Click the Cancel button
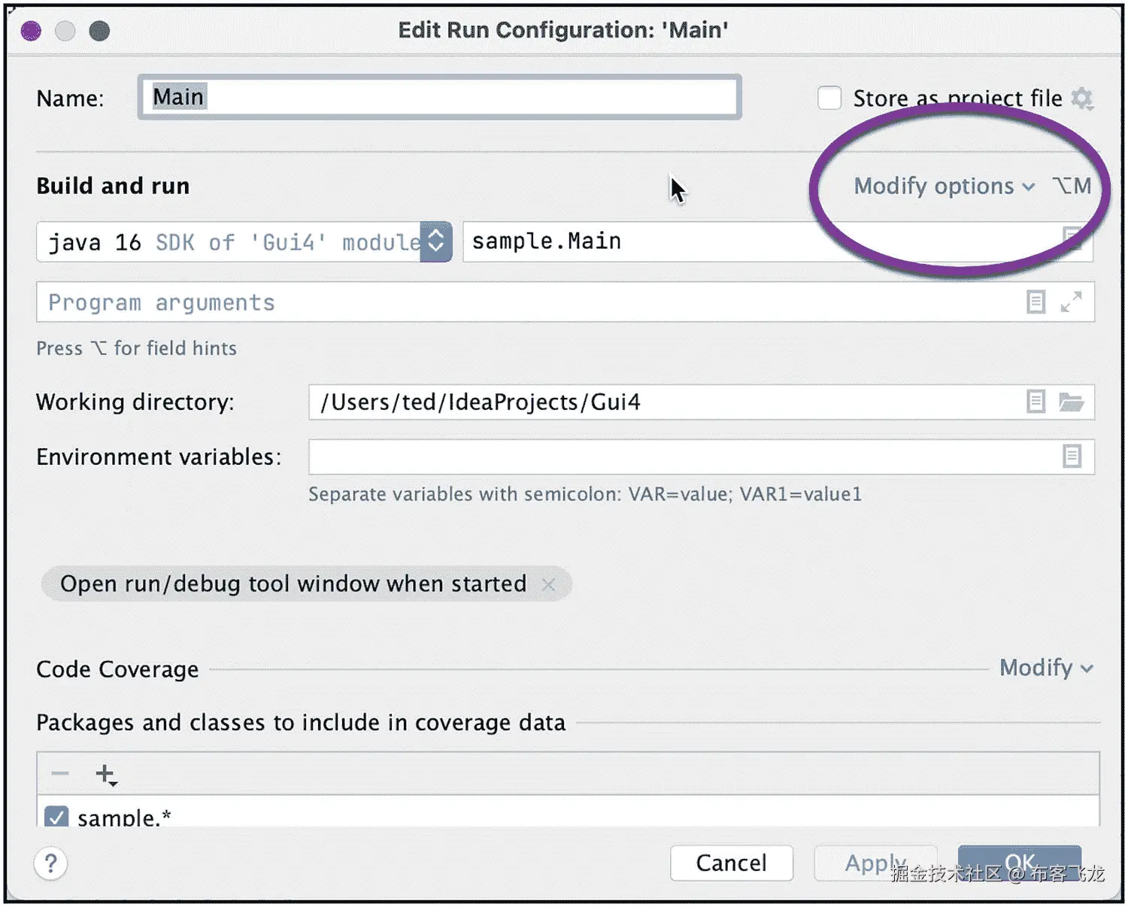 click(x=732, y=863)
